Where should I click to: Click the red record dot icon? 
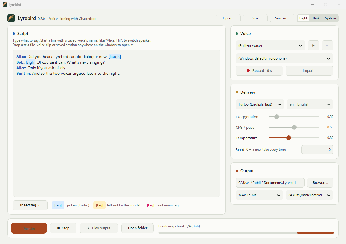[x=248, y=70]
